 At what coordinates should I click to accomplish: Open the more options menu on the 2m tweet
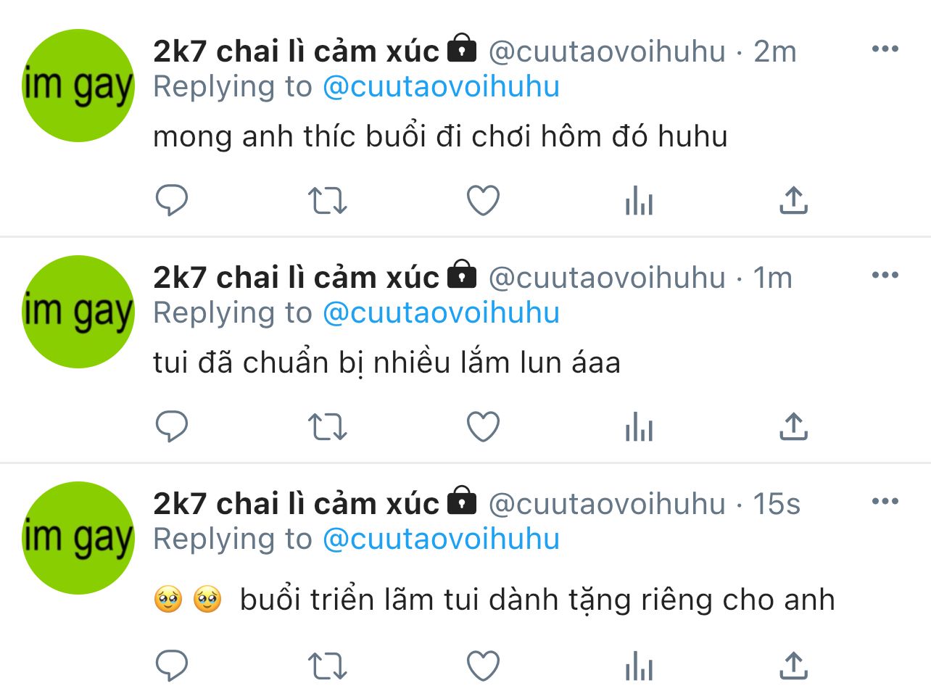[x=885, y=49]
